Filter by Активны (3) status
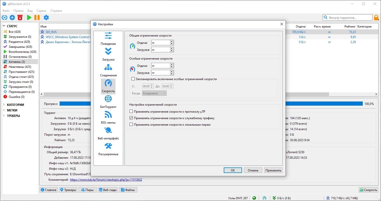 point(20,62)
